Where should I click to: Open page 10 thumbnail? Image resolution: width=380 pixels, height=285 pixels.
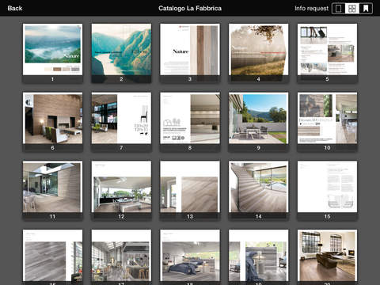327,118
